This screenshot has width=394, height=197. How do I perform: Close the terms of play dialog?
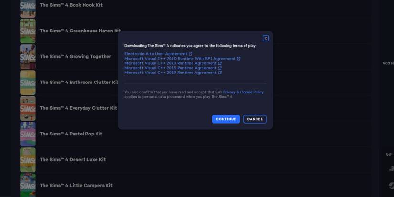click(266, 38)
